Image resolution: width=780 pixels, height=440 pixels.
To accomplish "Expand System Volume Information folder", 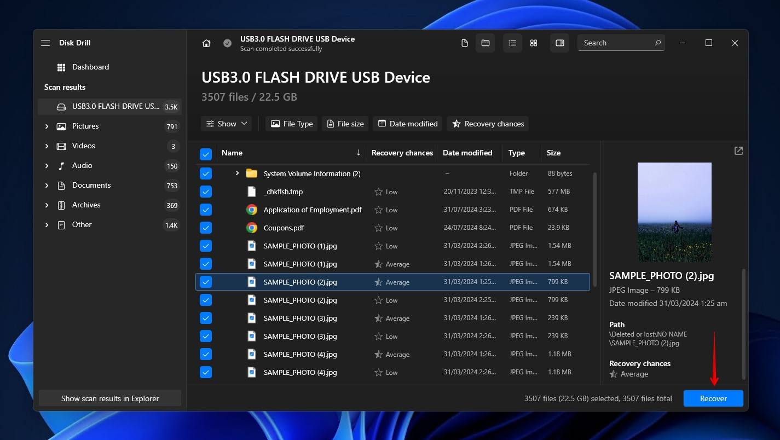I will (x=237, y=173).
